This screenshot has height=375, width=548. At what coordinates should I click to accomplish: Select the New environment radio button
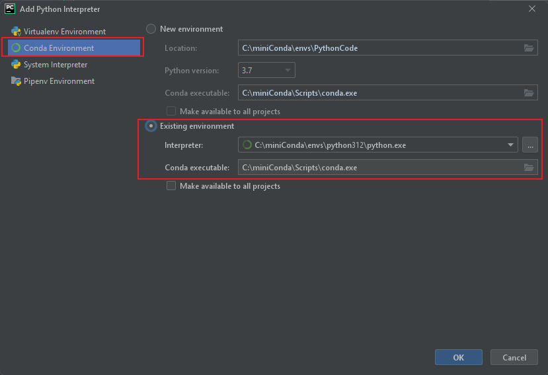[151, 29]
